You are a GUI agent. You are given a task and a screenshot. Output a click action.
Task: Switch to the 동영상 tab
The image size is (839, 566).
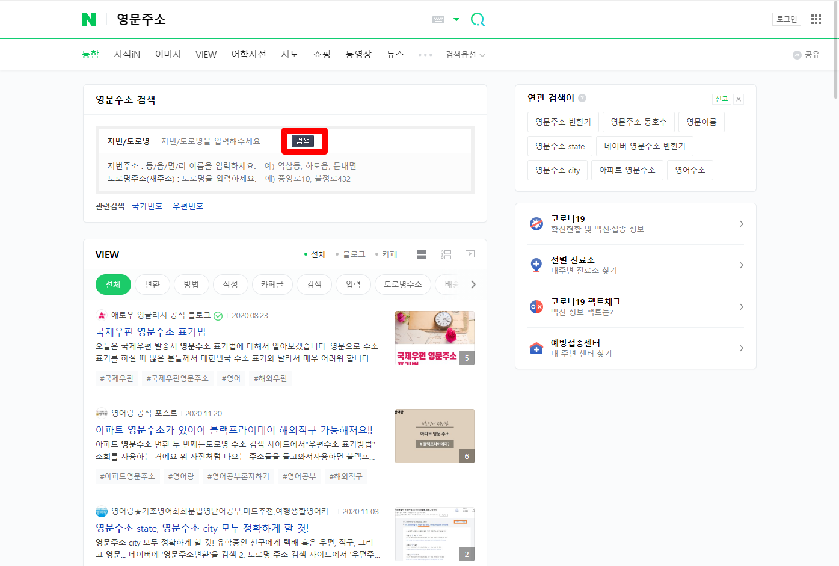click(358, 54)
